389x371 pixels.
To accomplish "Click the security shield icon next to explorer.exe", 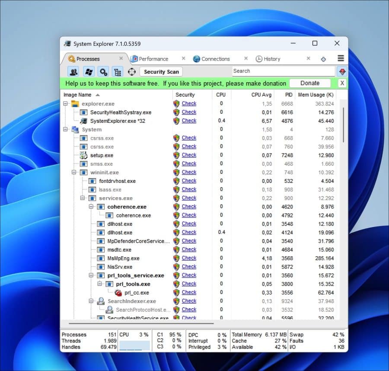I will [x=176, y=103].
